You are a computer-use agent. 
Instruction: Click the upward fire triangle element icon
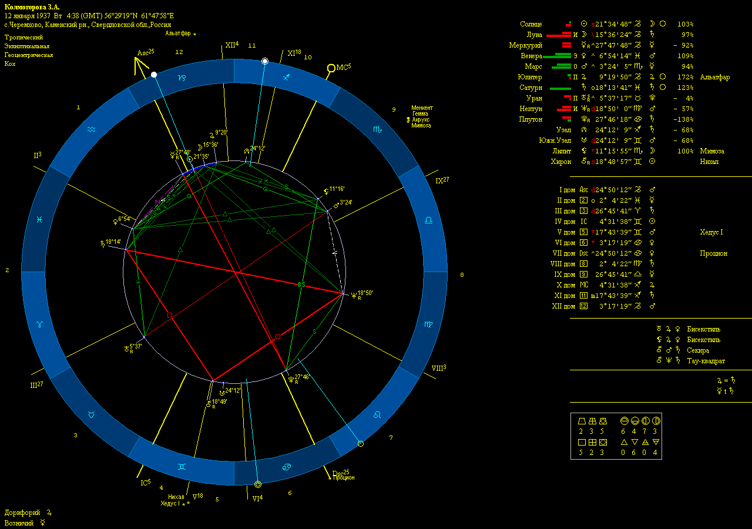click(x=624, y=442)
